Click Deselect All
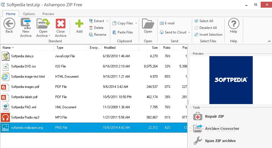The image size is (272, 148). click(206, 28)
